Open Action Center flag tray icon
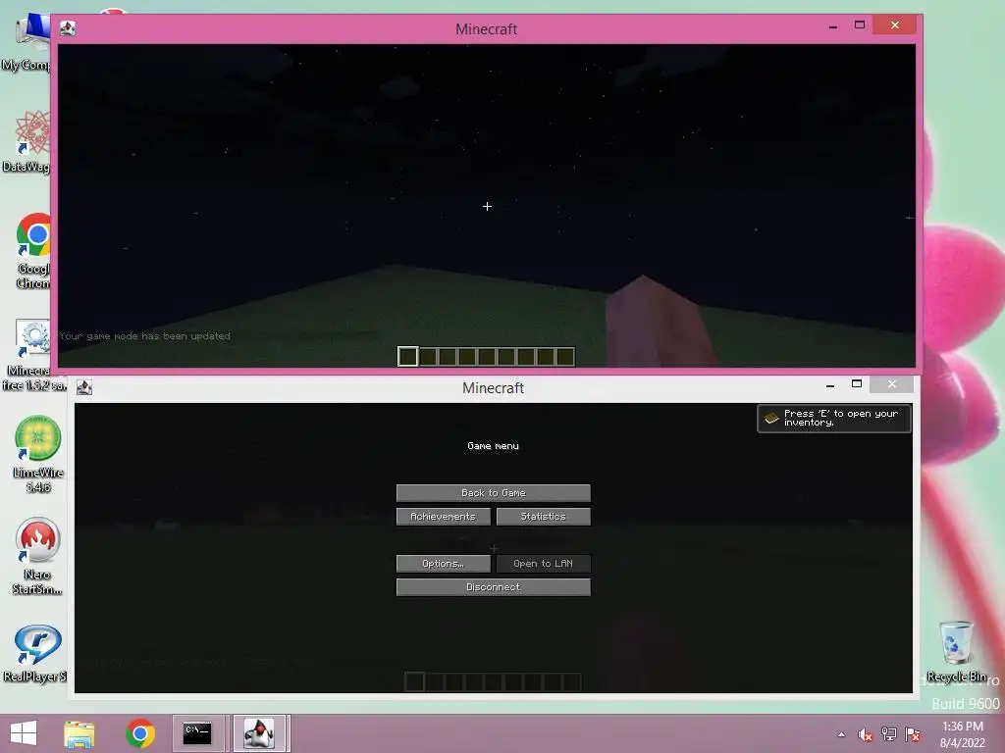This screenshot has height=753, width=1005. click(x=913, y=734)
